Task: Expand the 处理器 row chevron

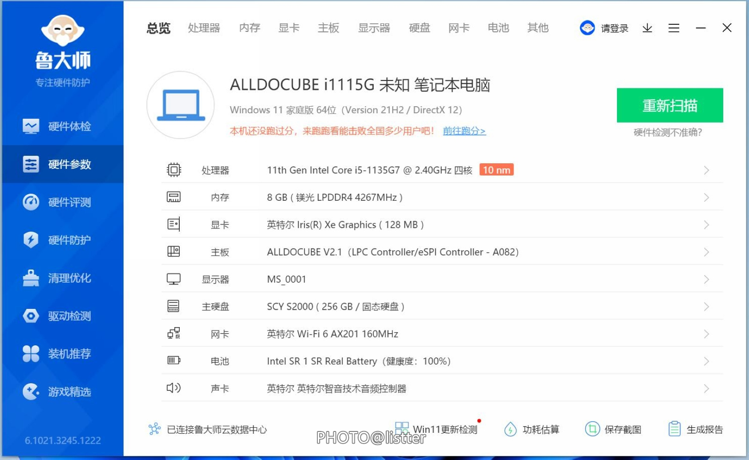Action: [706, 170]
